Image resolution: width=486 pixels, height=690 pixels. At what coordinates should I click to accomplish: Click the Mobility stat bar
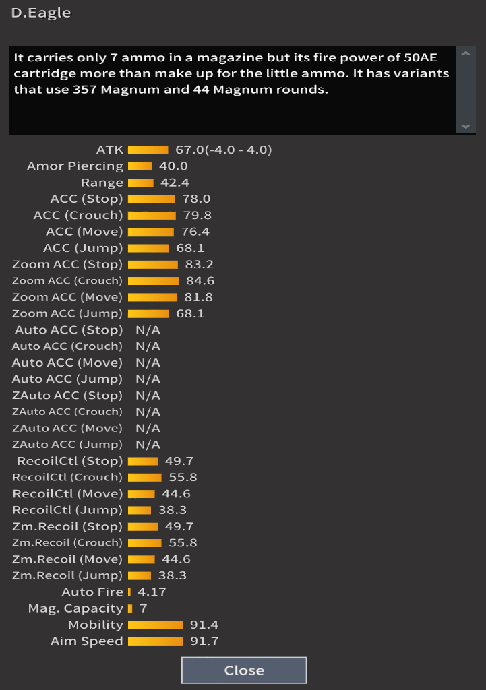click(x=155, y=625)
